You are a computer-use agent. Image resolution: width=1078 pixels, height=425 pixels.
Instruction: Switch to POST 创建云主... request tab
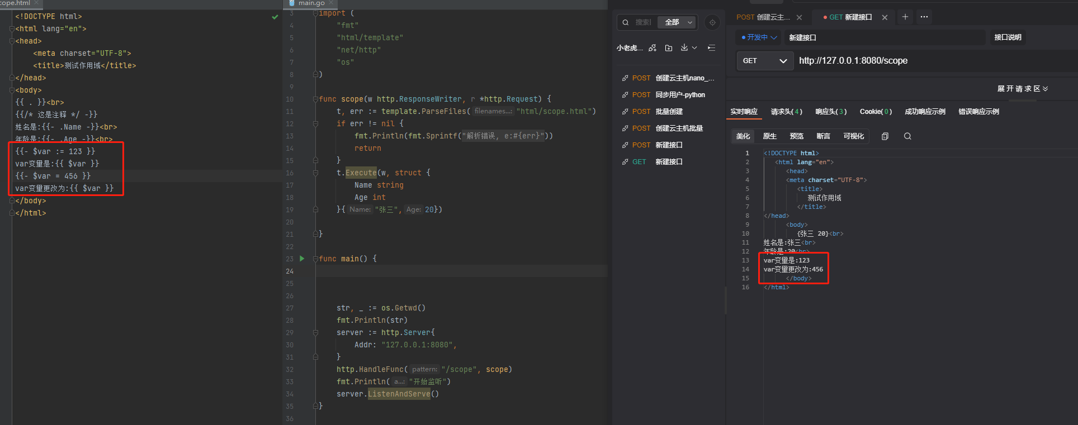click(763, 17)
